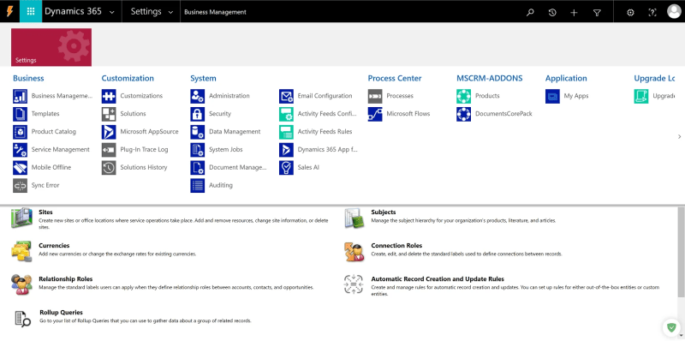Expand the Settings dropdown chevron
This screenshot has height=341, width=685.
pyautogui.click(x=170, y=12)
